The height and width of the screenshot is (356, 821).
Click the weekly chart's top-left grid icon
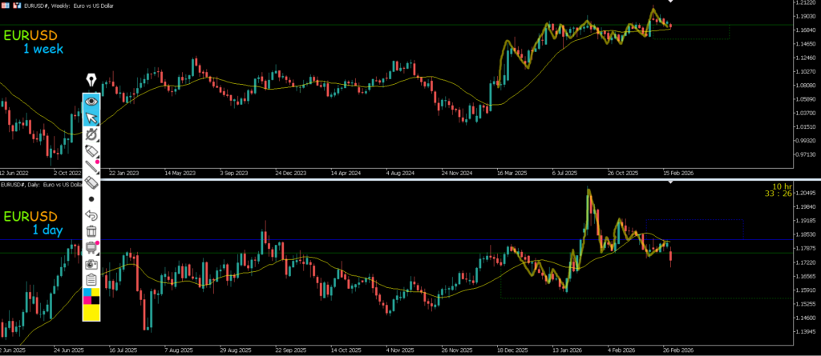[x=6, y=5]
